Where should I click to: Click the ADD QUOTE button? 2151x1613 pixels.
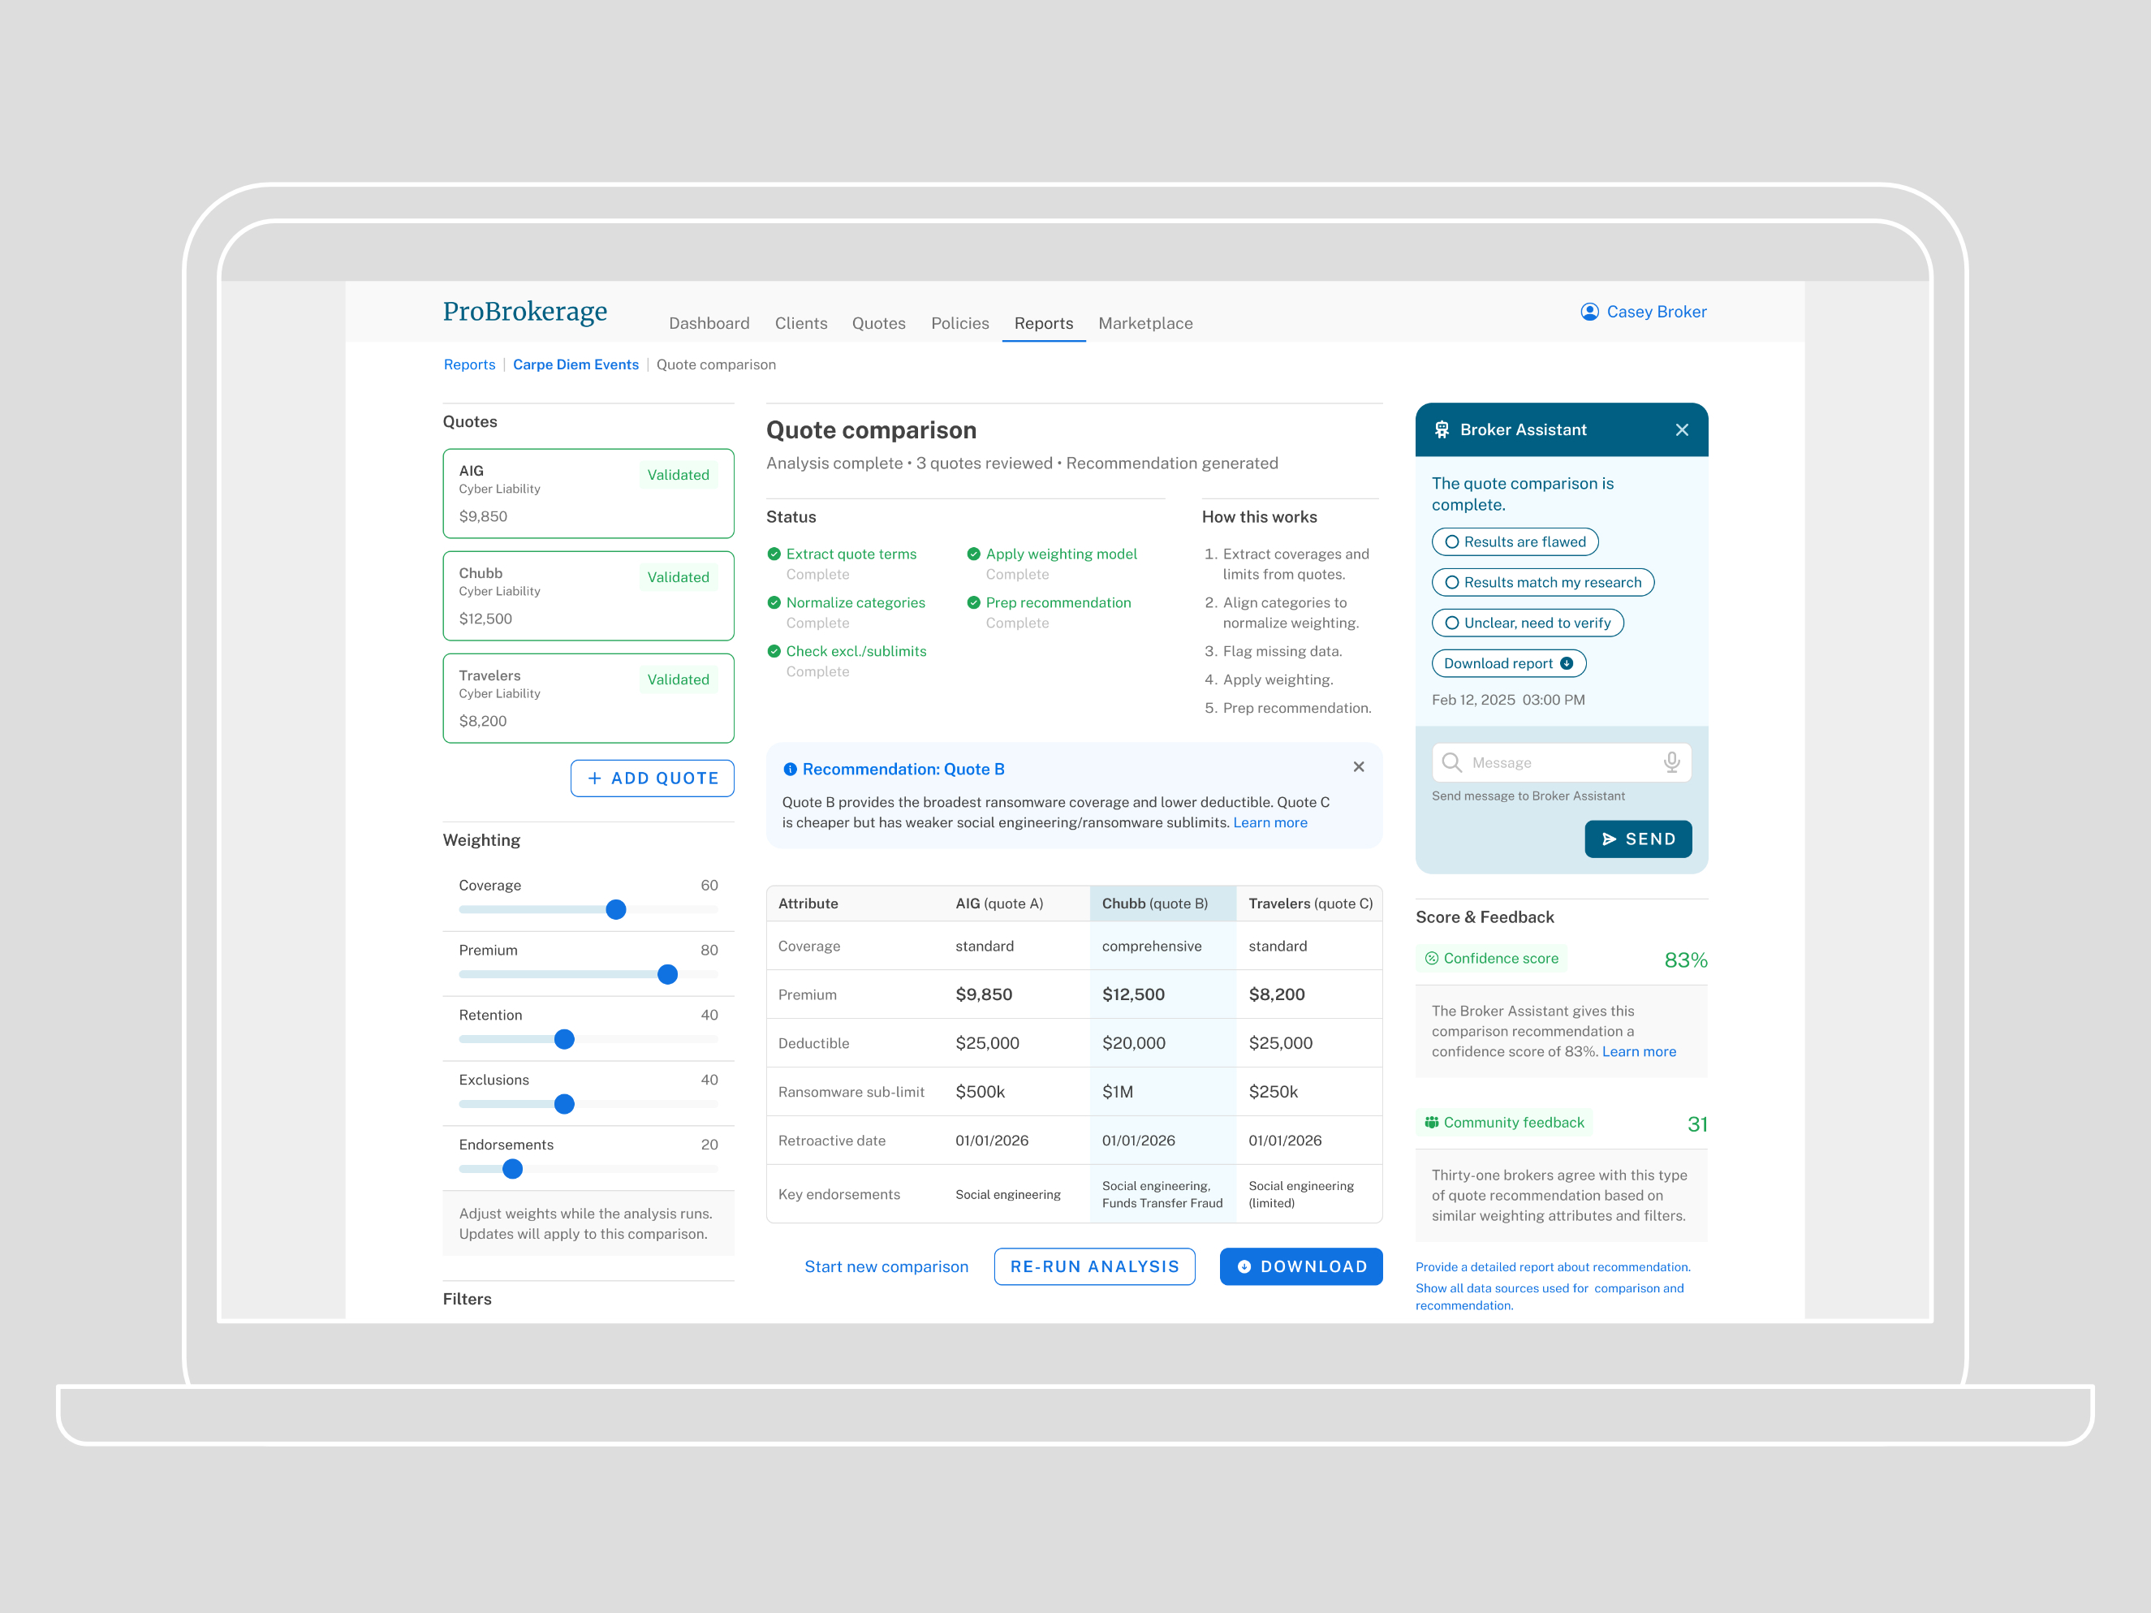(653, 778)
